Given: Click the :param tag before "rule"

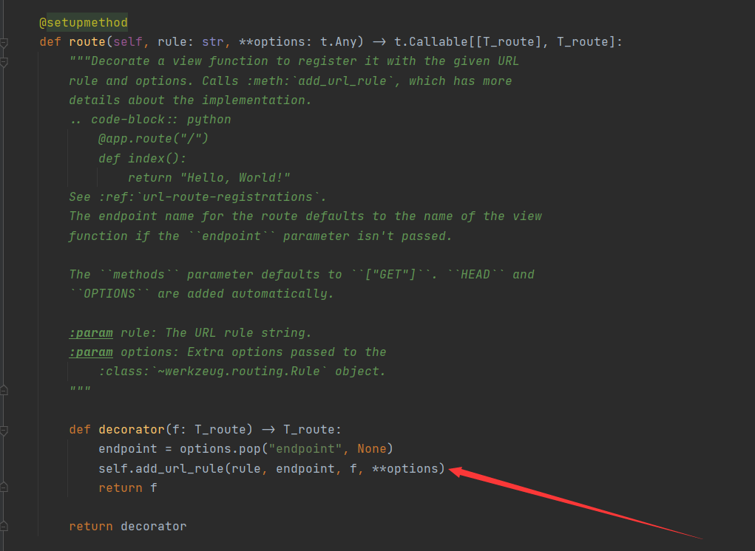Looking at the screenshot, I should 91,332.
